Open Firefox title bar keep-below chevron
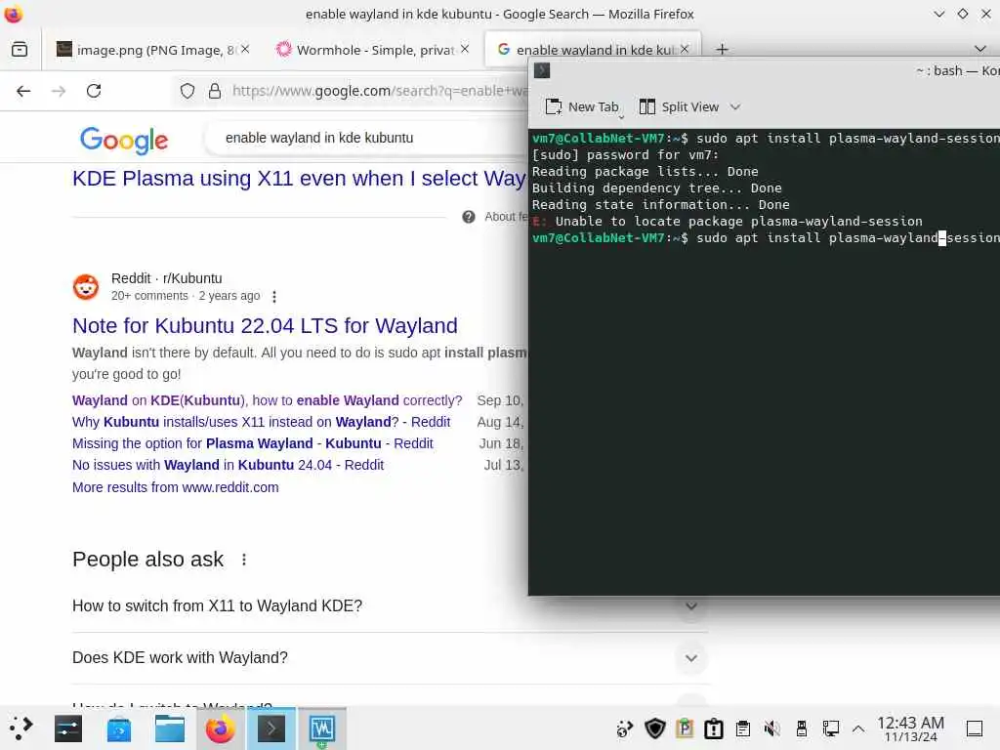This screenshot has width=1000, height=750. pyautogui.click(x=938, y=14)
